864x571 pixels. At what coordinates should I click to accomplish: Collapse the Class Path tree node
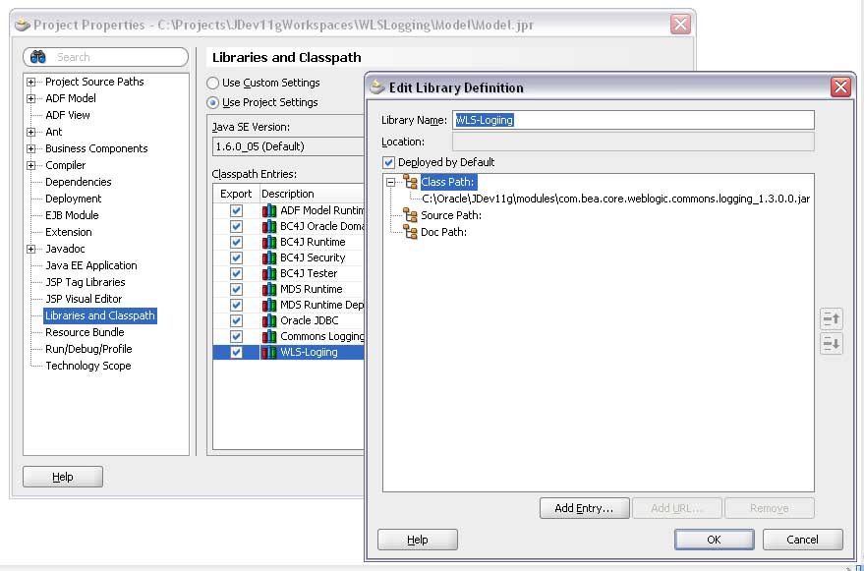coord(390,182)
